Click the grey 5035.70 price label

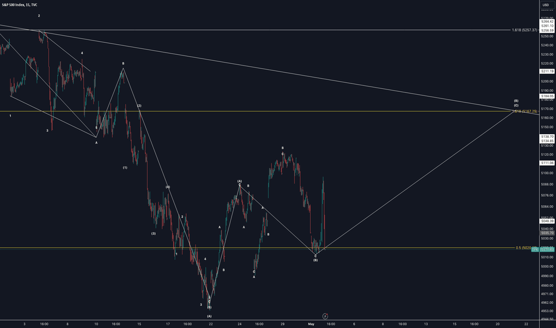point(547,233)
